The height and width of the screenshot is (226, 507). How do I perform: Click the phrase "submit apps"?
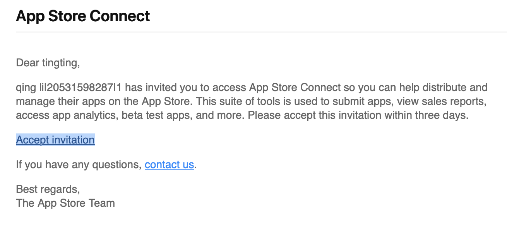point(369,102)
